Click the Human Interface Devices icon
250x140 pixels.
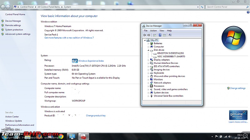[x=152, y=63]
